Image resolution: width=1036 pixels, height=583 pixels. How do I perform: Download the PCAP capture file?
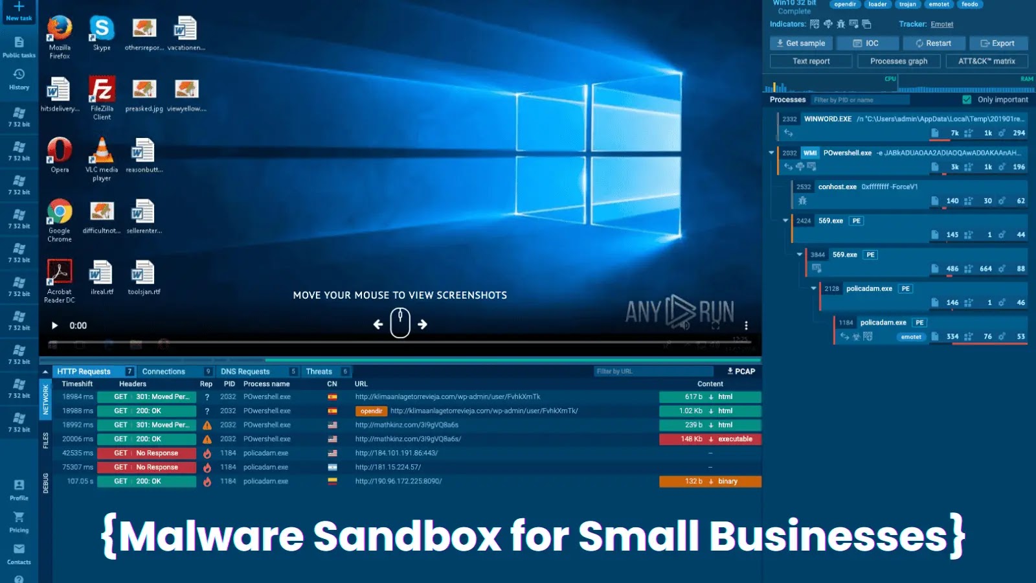tap(742, 371)
